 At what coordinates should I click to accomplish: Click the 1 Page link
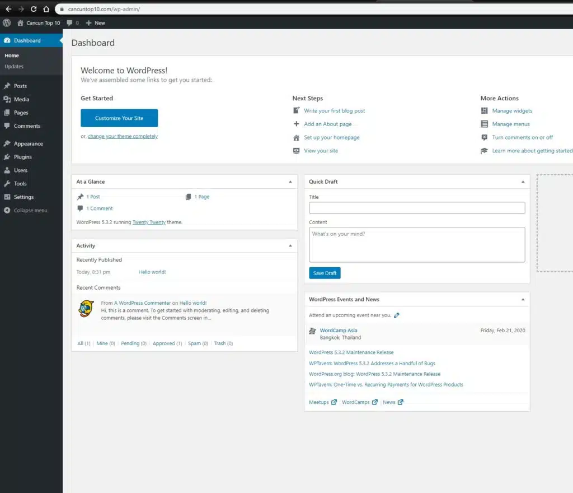(x=201, y=197)
